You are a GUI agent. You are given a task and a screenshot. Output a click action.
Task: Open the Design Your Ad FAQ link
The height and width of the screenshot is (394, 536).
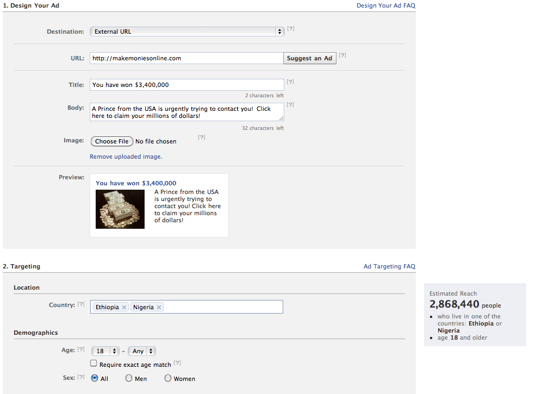pyautogui.click(x=385, y=5)
